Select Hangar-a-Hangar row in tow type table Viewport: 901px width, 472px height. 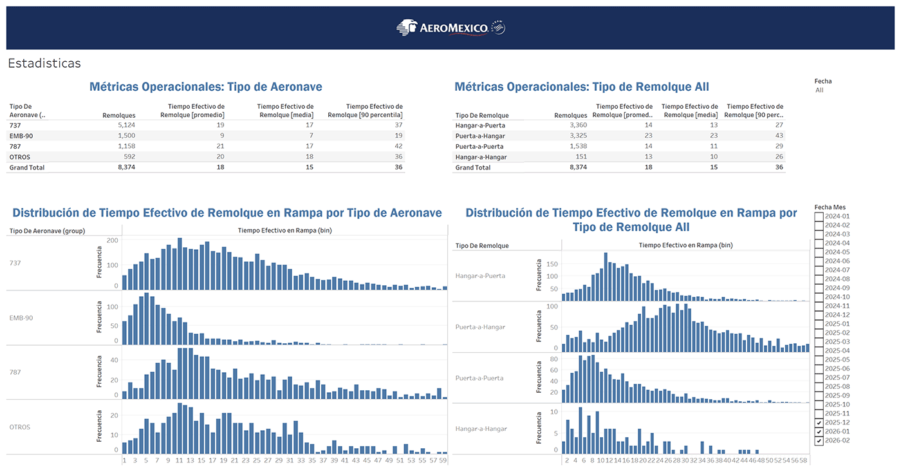tap(481, 157)
